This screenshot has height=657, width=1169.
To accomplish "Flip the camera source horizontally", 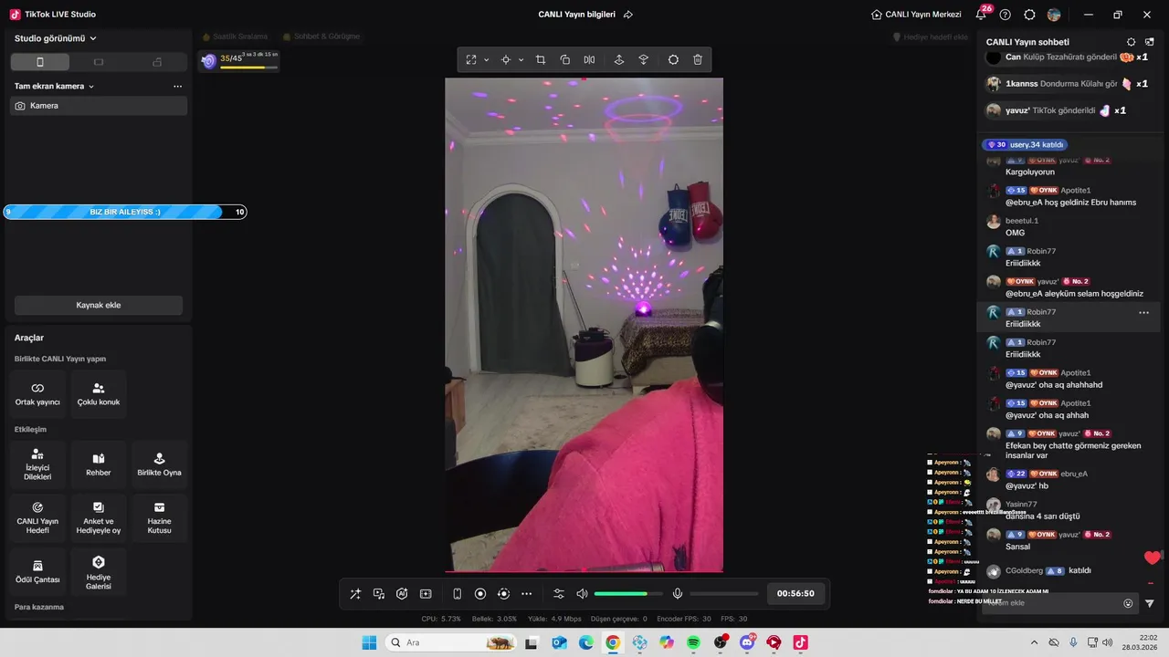I will pos(589,59).
